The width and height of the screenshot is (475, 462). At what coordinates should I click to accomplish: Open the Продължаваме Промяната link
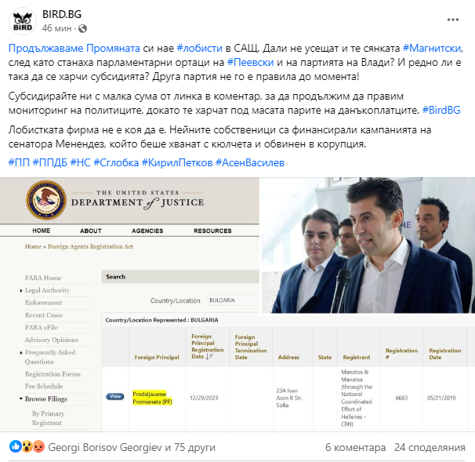[x=74, y=48]
